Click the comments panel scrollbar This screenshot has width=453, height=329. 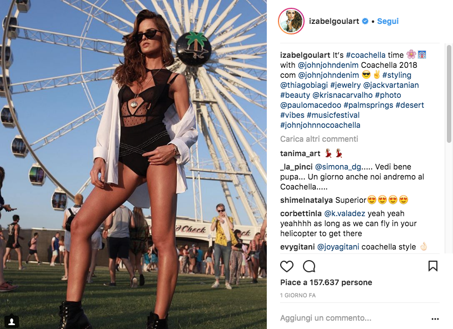[x=449, y=93]
